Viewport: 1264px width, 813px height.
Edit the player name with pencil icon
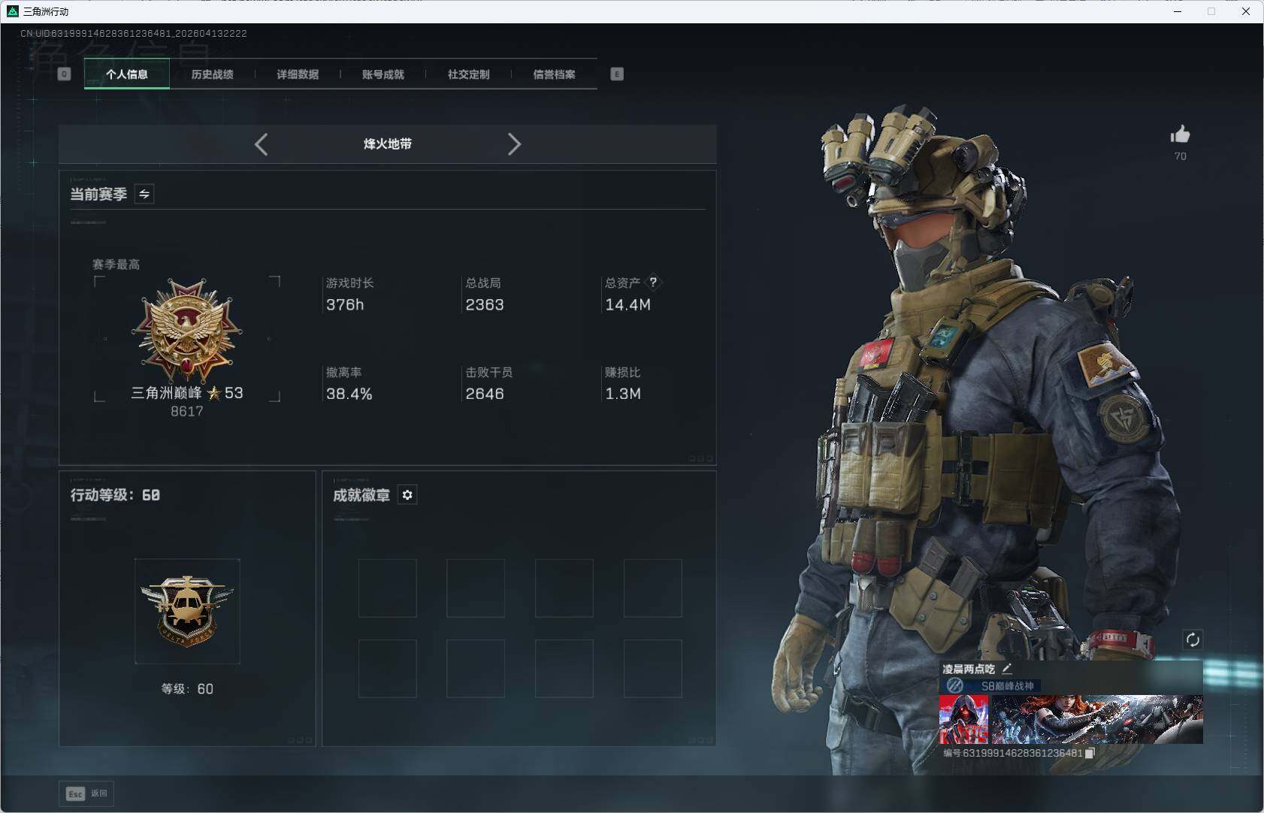point(1007,668)
